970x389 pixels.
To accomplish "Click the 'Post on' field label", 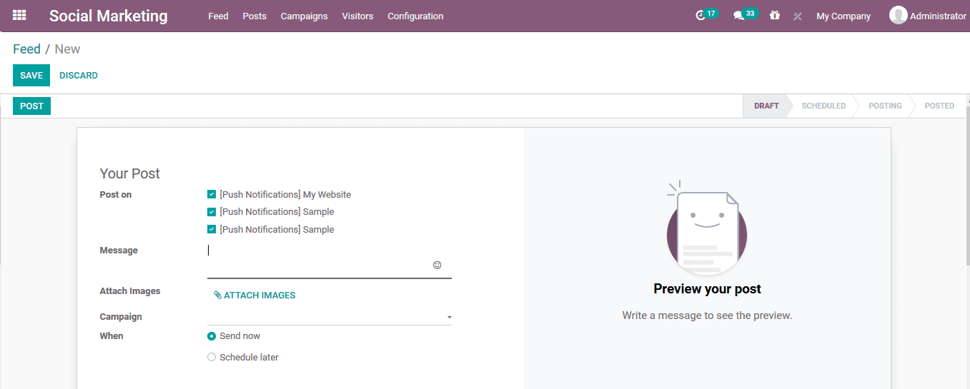I will click(x=116, y=195).
